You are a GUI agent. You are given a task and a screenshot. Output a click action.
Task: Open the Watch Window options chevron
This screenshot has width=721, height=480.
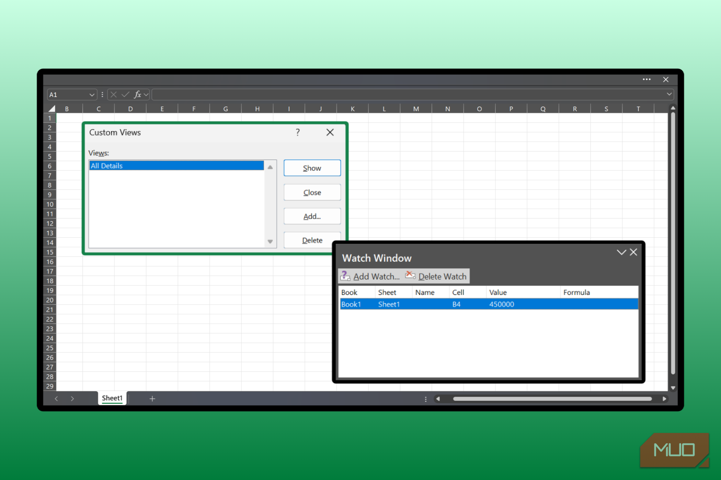tap(621, 252)
